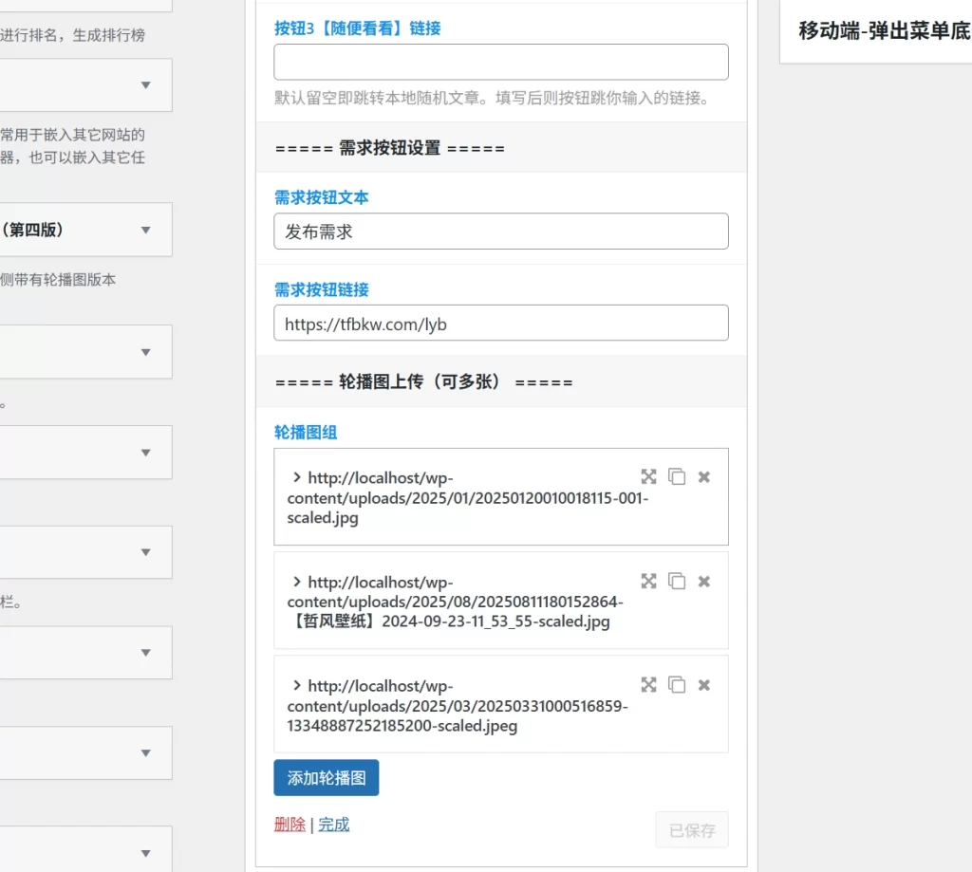Click the 删除 link at the bottom
This screenshot has height=872, width=972.
[289, 824]
